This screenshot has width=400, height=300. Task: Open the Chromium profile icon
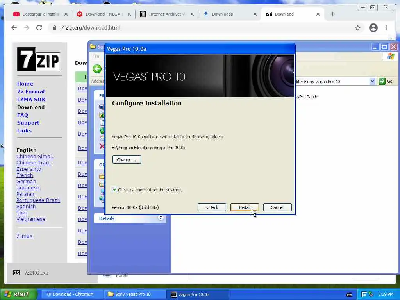pos(373,28)
